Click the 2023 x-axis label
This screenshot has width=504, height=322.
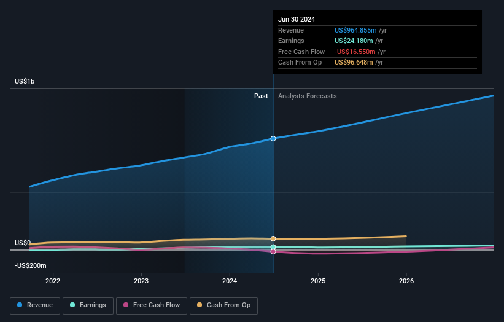click(x=141, y=281)
